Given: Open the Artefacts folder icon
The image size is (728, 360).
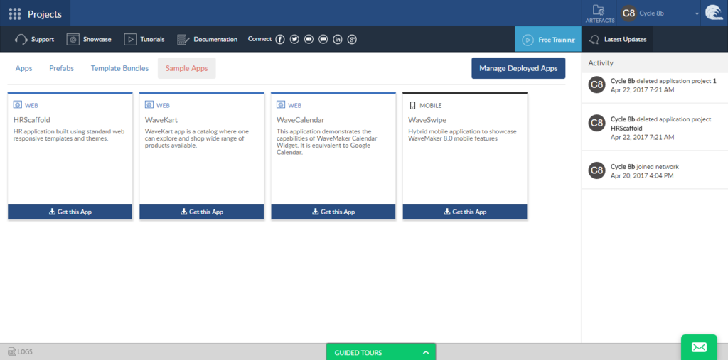Looking at the screenshot, I should pos(599,10).
